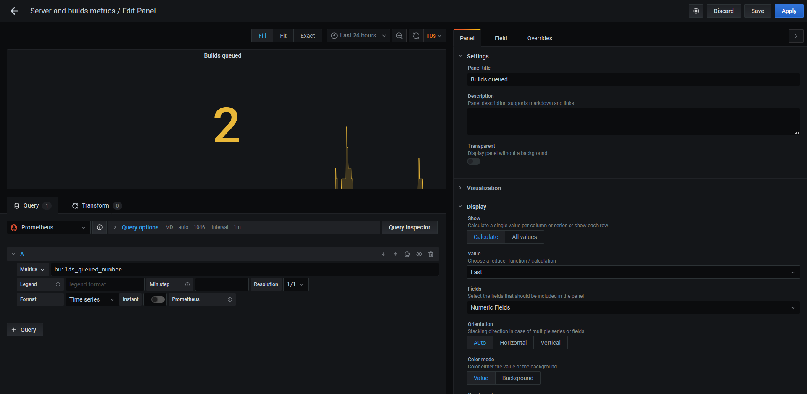Open 10s refresh interval dropdown
Viewport: 807px width, 394px height.
pyautogui.click(x=435, y=36)
